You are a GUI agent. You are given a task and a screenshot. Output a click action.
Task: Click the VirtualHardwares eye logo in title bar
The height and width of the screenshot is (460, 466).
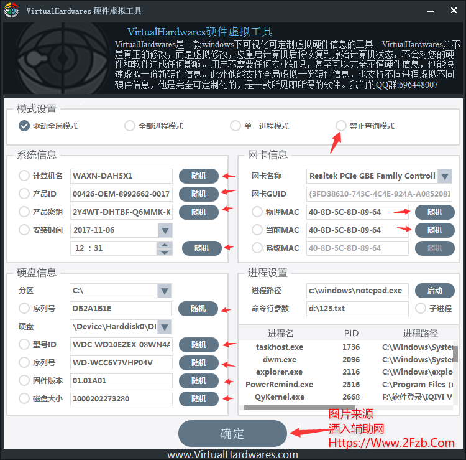pos(11,11)
